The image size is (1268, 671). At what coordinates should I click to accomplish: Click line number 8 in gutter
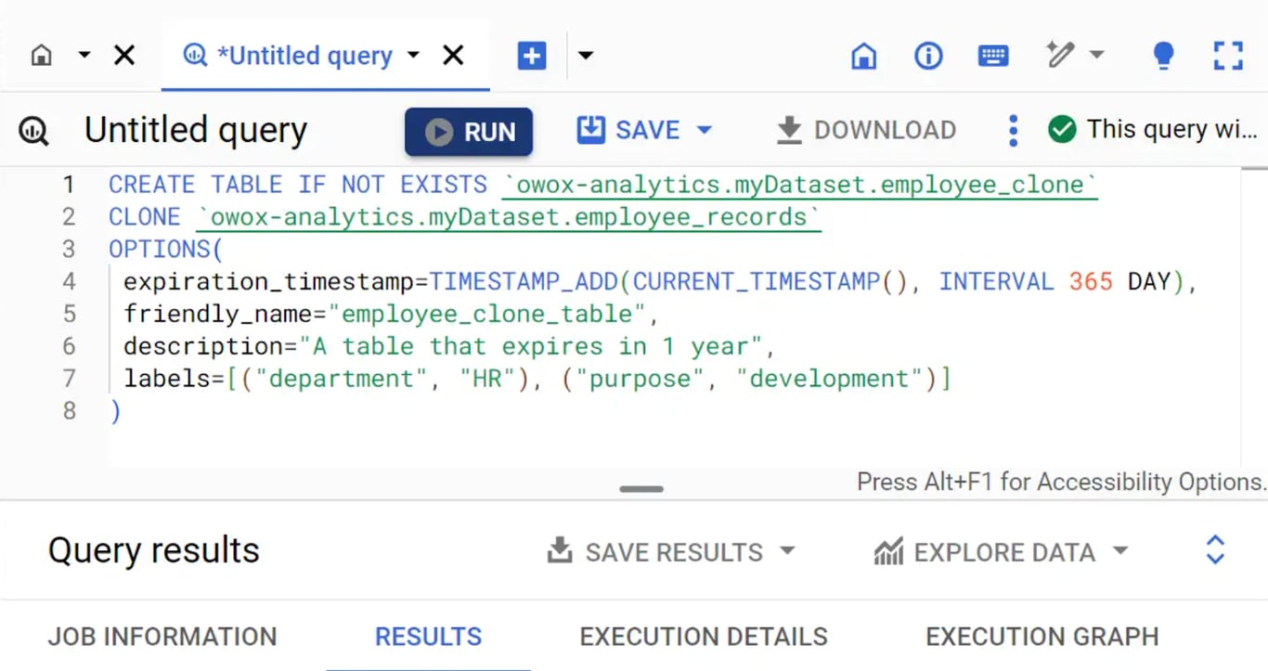(70, 411)
